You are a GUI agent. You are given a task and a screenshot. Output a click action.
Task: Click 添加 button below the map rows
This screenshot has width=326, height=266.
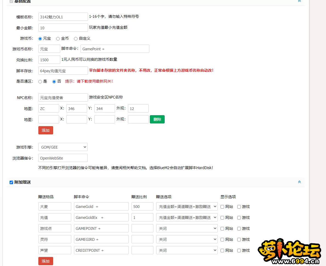click(x=46, y=130)
